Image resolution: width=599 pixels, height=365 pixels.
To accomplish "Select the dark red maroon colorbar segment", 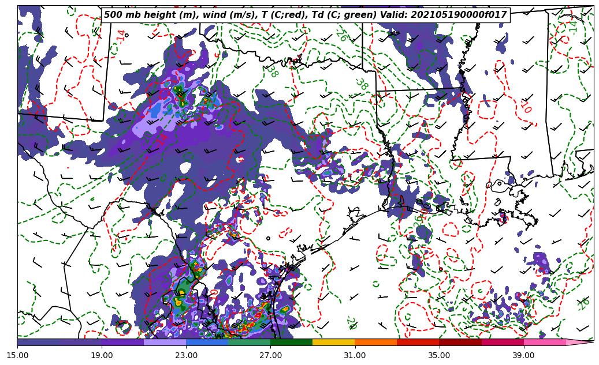I will coord(460,342).
